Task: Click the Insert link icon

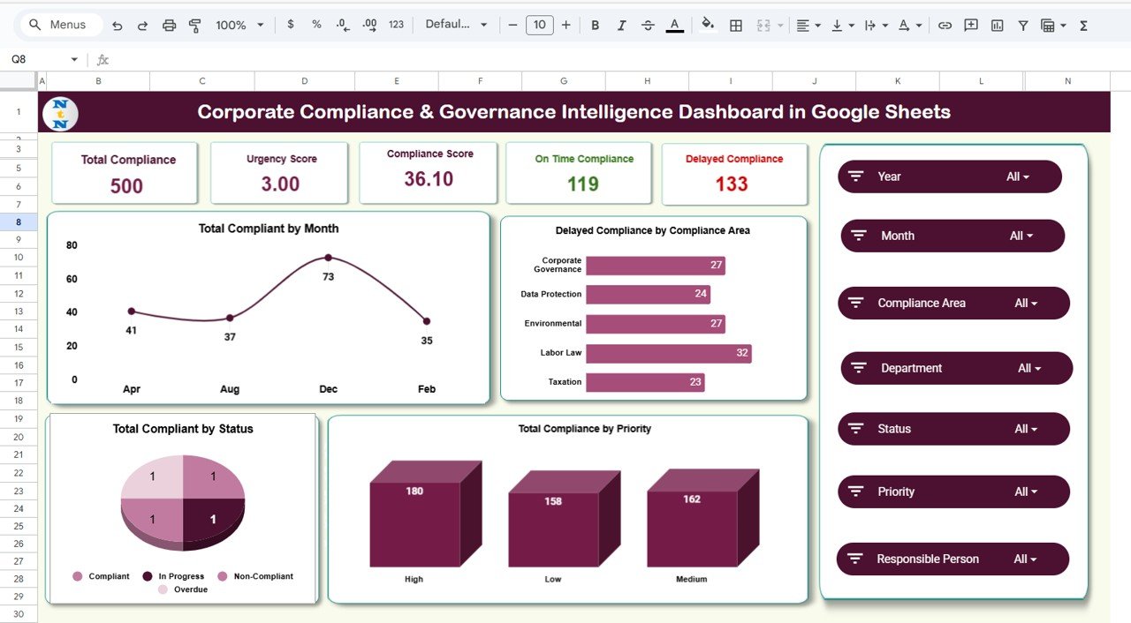Action: (945, 25)
